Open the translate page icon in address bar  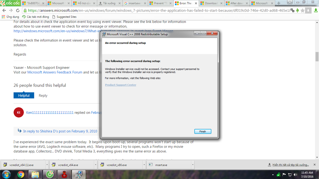(292, 10)
